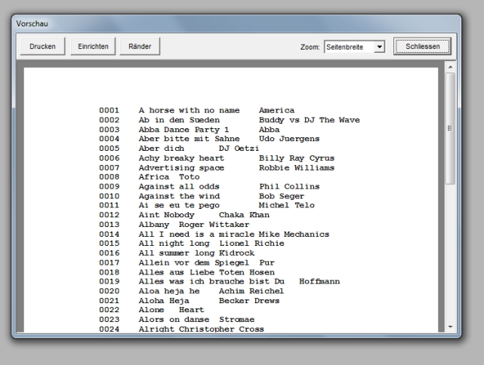This screenshot has width=484, height=365.
Task: Click the scrollbar up arrow
Action: [x=451, y=68]
